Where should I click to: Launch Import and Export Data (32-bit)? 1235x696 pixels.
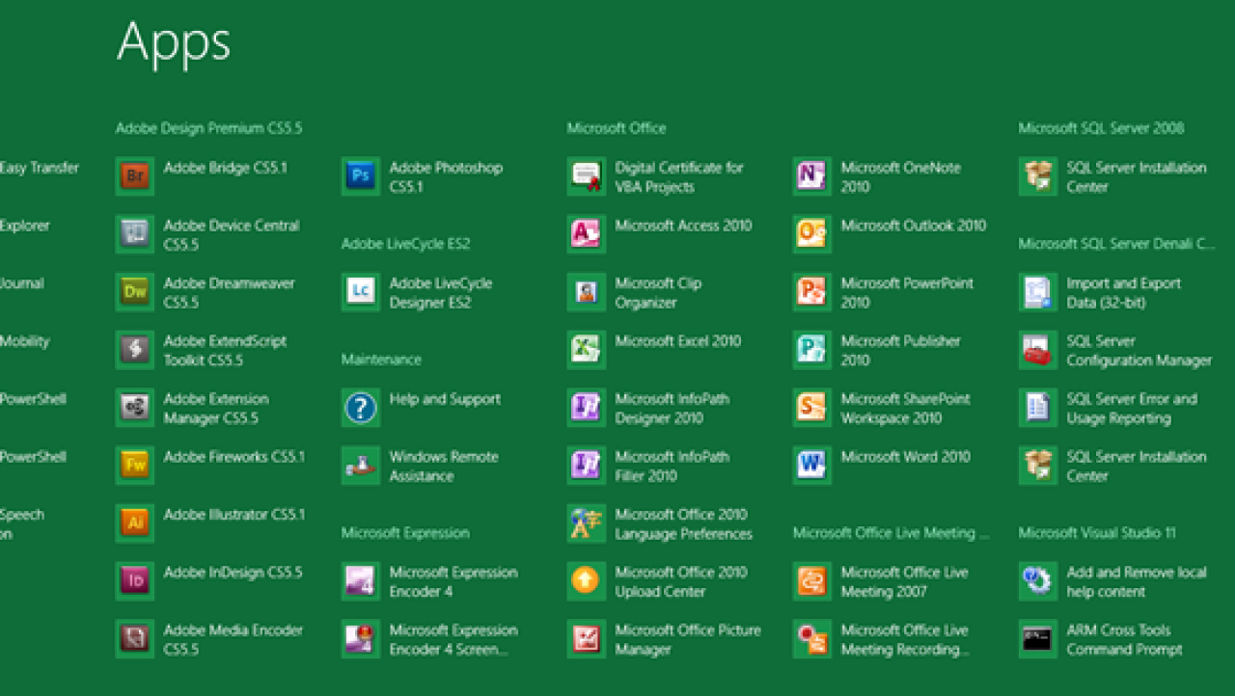click(1101, 292)
